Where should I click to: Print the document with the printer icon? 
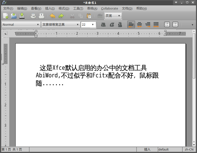pyautogui.click(x=41, y=16)
